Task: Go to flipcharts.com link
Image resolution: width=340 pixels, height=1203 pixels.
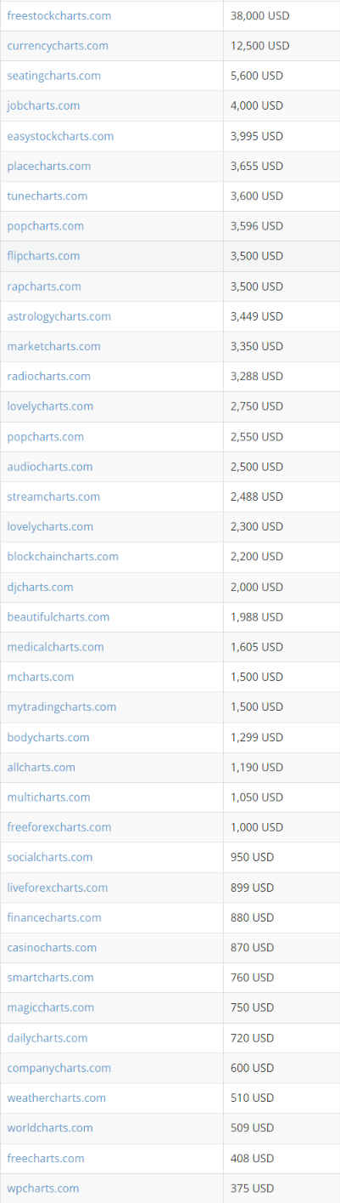Action: (43, 256)
